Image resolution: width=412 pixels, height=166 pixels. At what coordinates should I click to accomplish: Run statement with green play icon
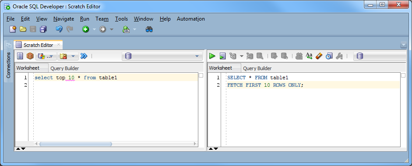point(212,56)
